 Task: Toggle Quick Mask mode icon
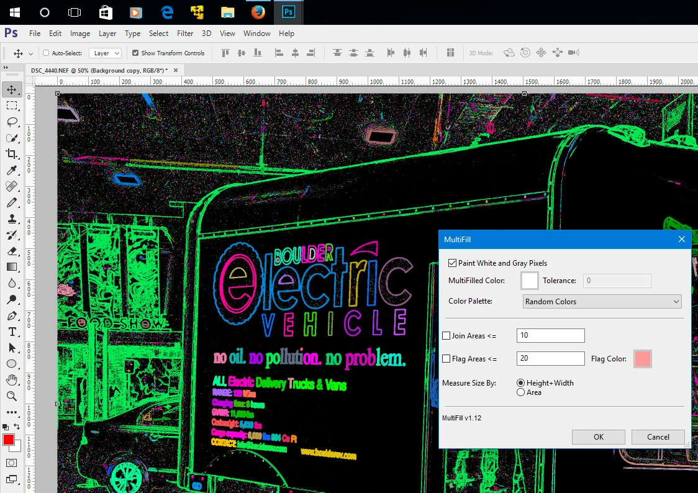click(12, 463)
